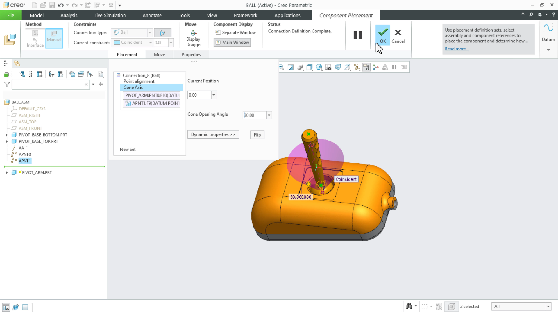Image resolution: width=558 pixels, height=313 pixels.
Task: Toggle the constraints conversion button beside Ball
Action: pos(162,32)
